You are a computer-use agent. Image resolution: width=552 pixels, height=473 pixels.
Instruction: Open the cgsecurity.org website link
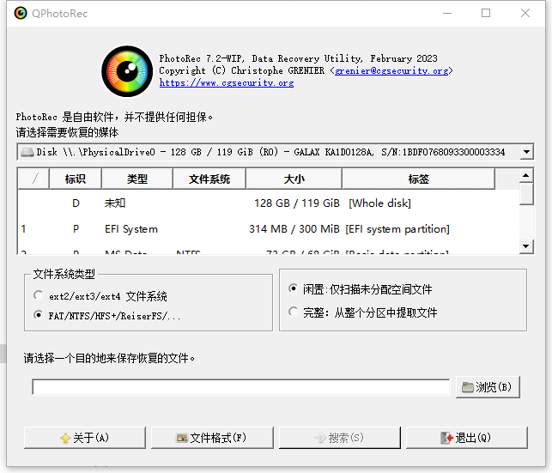pyautogui.click(x=227, y=83)
